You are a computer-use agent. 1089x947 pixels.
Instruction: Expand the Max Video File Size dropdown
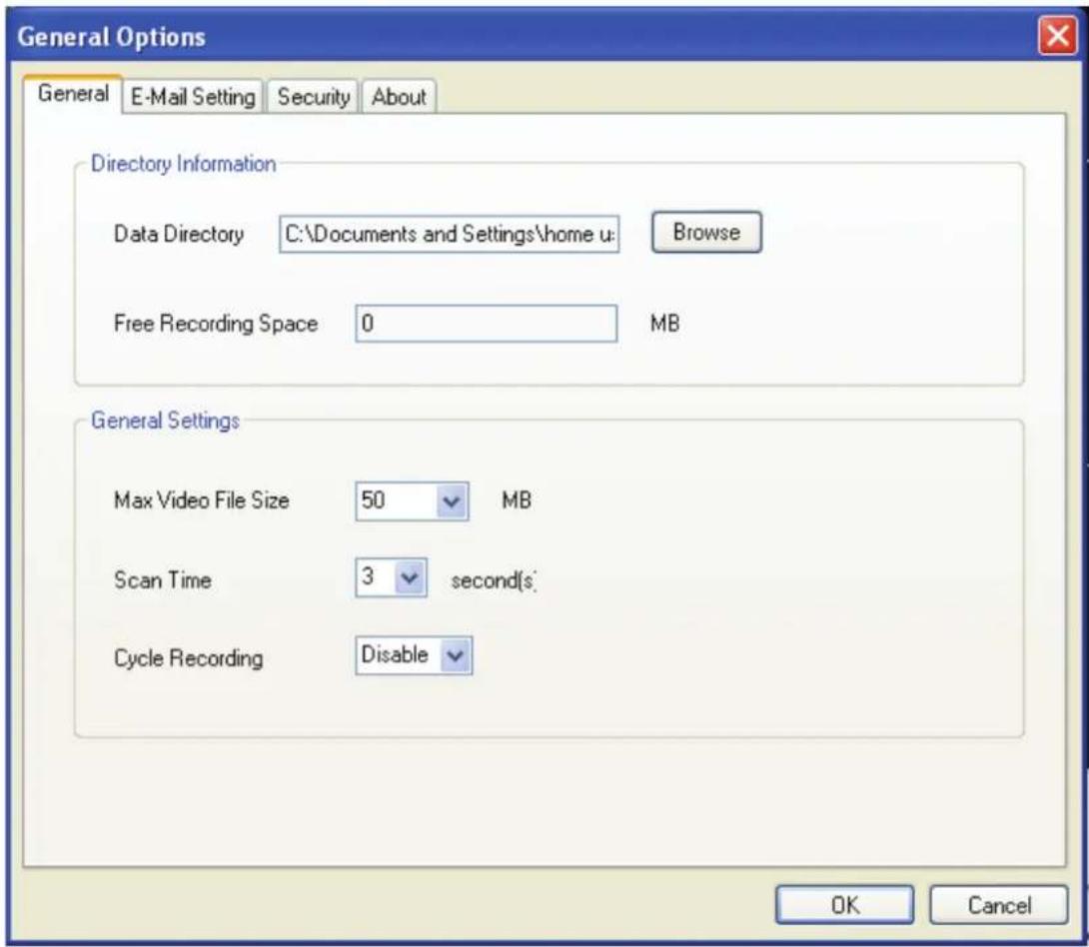pos(452,500)
